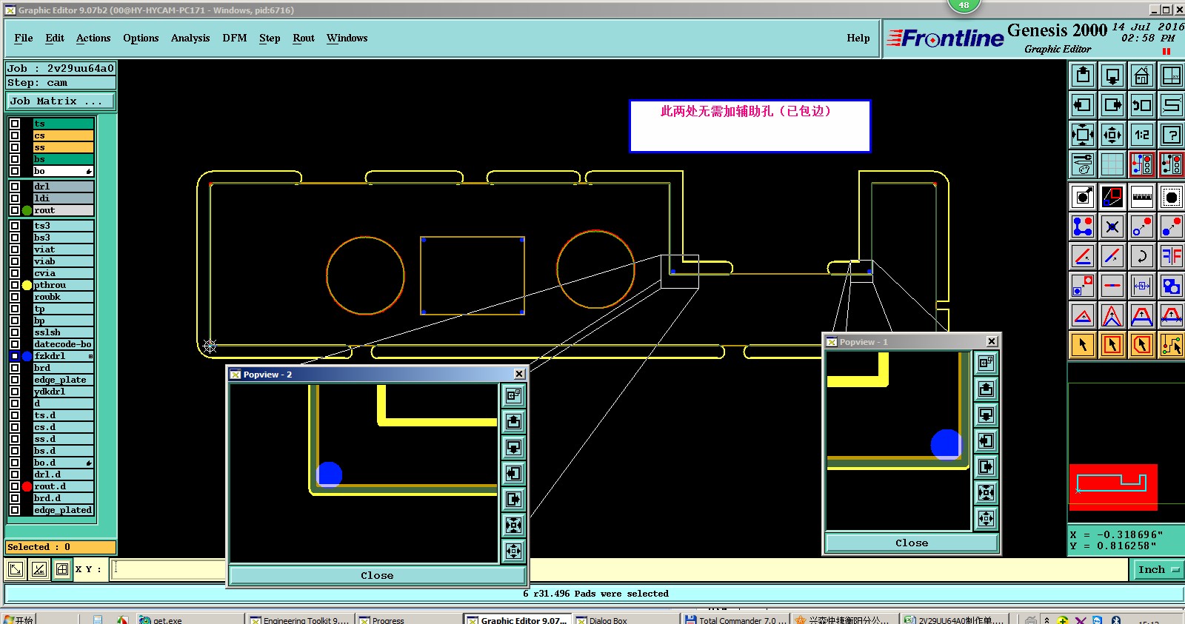
Task: Click Close in Popview - 2
Action: pos(377,575)
